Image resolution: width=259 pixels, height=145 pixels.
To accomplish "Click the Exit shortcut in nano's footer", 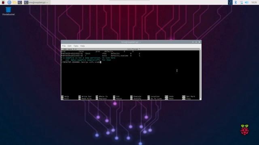I will click(65, 99).
